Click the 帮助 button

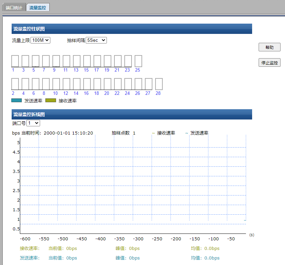269,47
